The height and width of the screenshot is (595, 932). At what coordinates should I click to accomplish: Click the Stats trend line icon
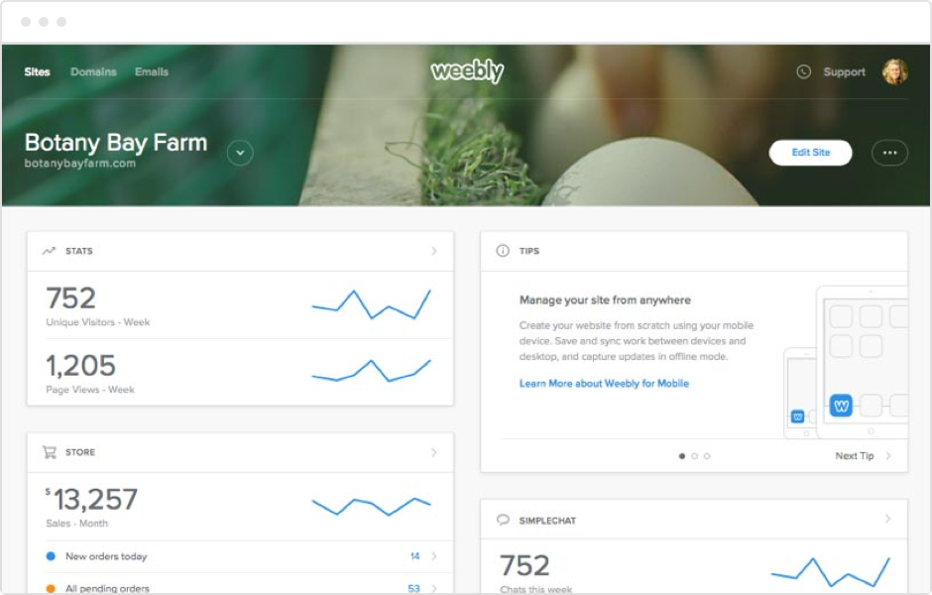point(49,251)
